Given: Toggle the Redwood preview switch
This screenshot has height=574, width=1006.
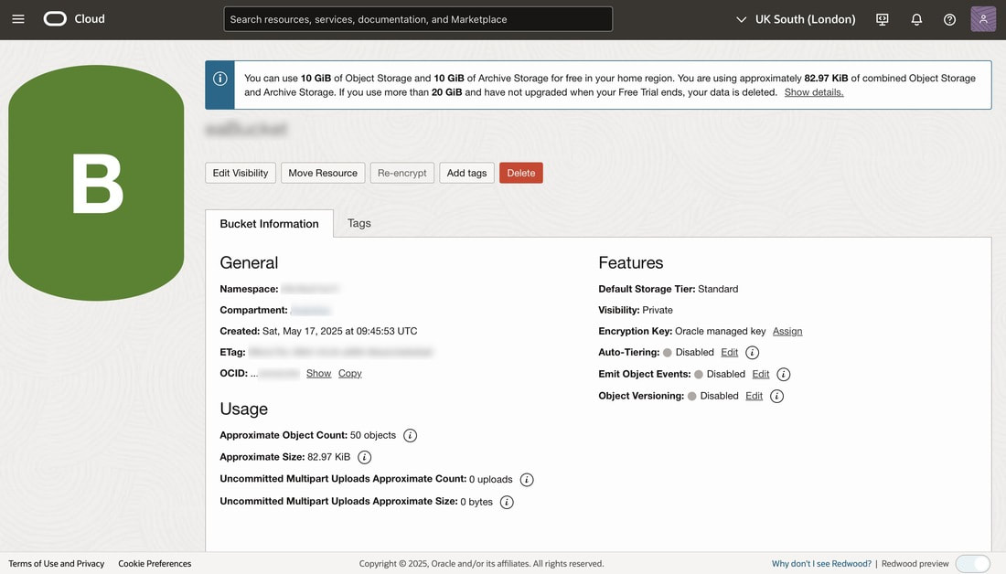Looking at the screenshot, I should pos(973,564).
